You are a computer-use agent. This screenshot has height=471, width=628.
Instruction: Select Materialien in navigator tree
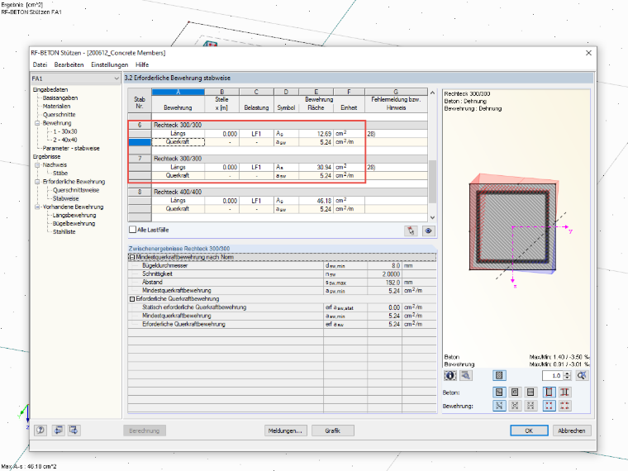56,106
